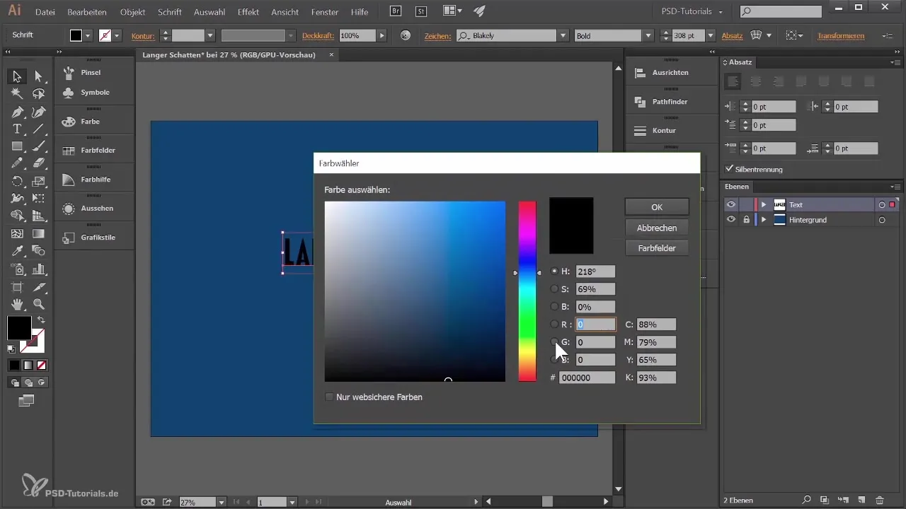Select the Lasso tool
Screen dimensions: 906x509
pyautogui.click(x=39, y=94)
